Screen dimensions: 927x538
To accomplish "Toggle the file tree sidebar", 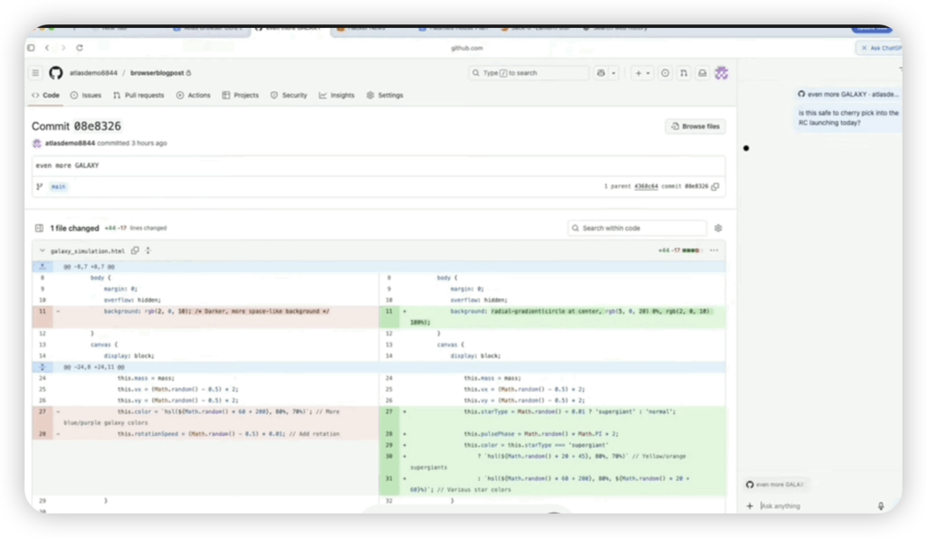I will click(x=39, y=229).
